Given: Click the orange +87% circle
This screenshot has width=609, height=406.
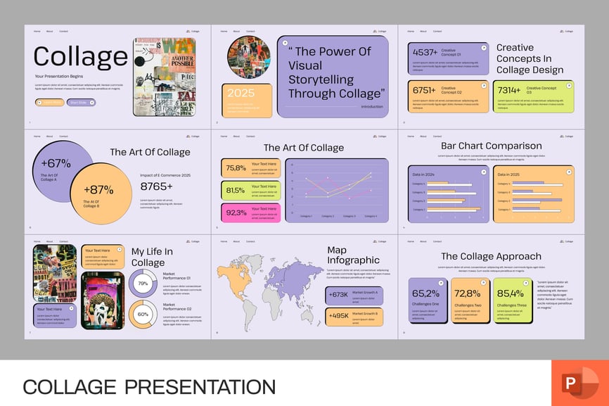Looking at the screenshot, I should [x=99, y=192].
